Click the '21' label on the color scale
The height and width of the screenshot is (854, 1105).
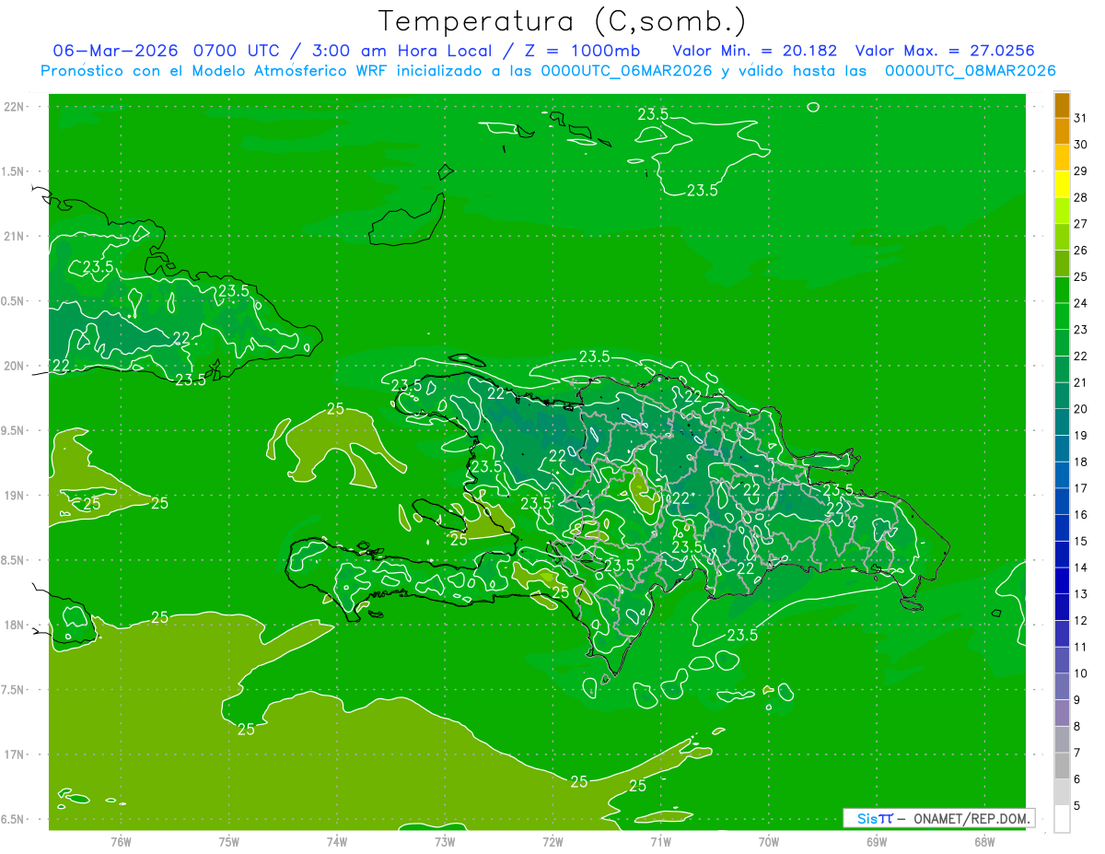click(x=1080, y=382)
